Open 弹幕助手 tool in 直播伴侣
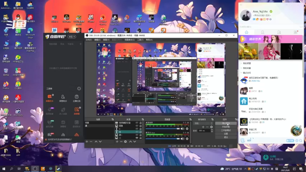The height and width of the screenshot is (172, 306). coord(50,98)
